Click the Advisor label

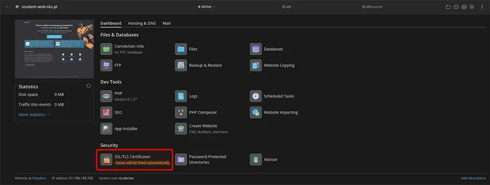(270, 160)
